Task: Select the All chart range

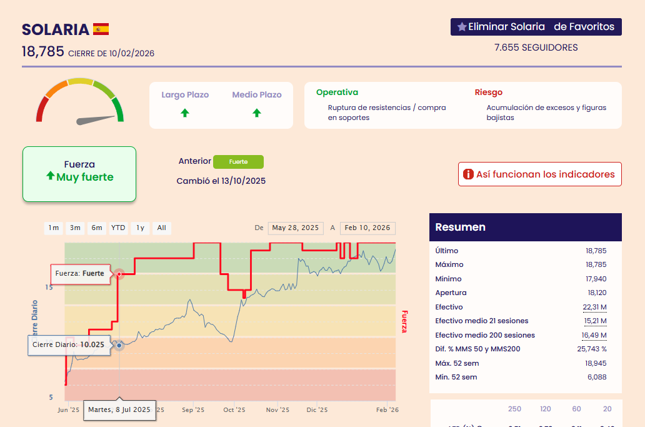Action: pyautogui.click(x=162, y=228)
